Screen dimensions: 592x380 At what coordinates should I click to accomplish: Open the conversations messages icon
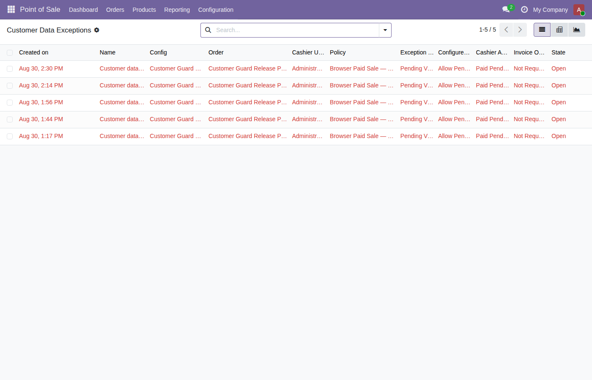[506, 9]
